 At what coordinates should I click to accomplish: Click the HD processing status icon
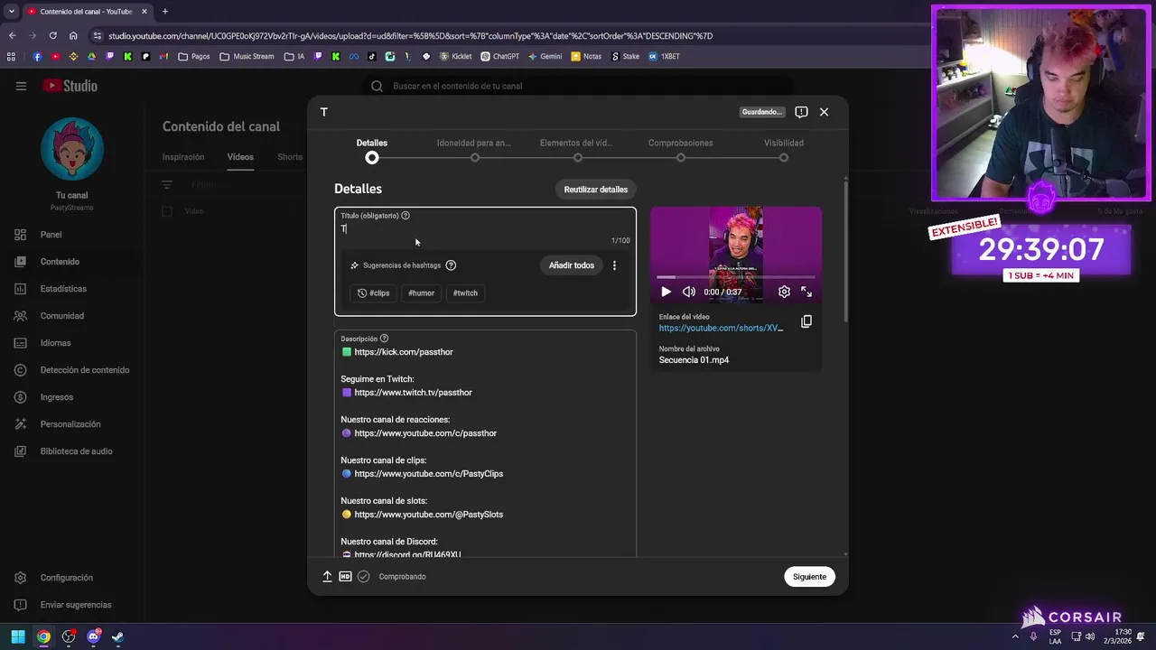pyautogui.click(x=345, y=577)
